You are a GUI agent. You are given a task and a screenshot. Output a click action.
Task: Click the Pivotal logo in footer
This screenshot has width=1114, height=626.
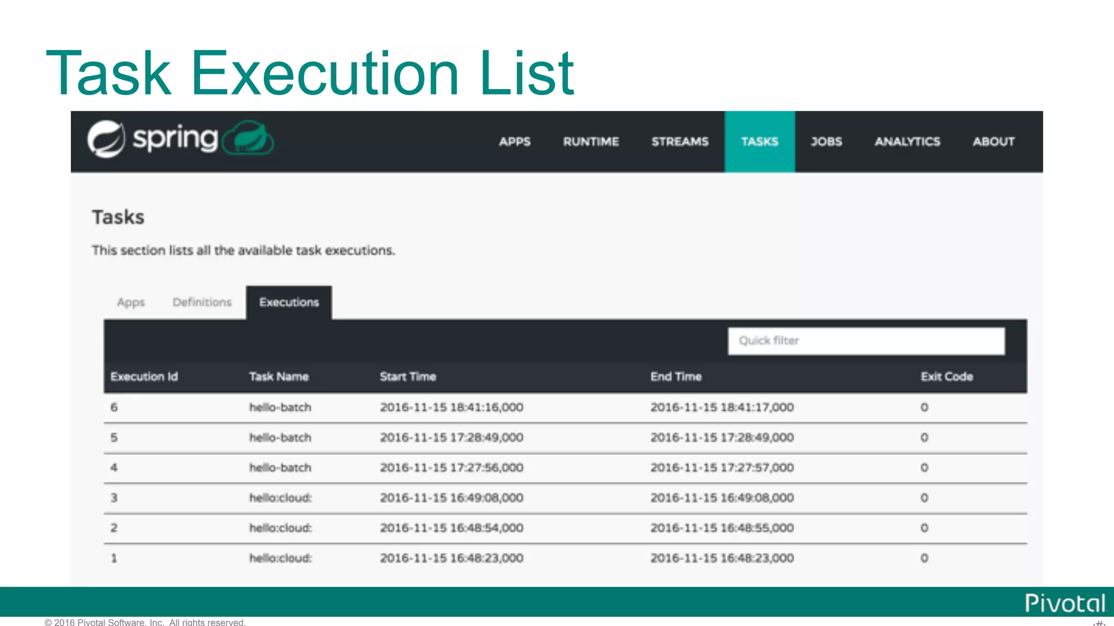(1065, 603)
